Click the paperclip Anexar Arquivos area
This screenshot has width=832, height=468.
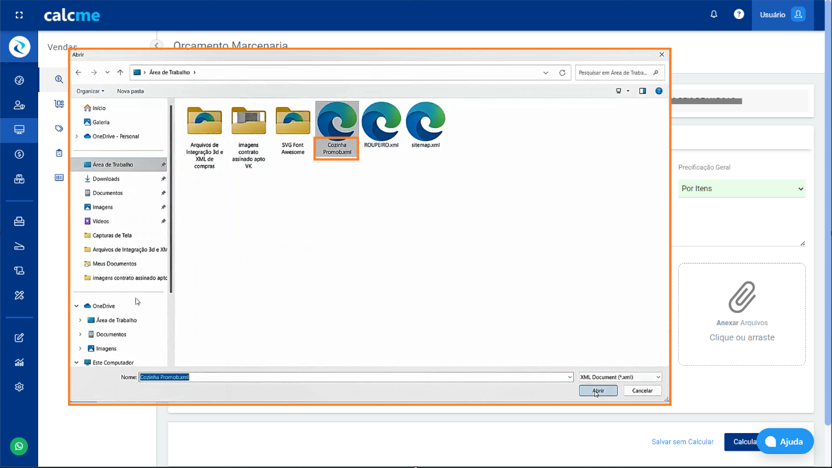pos(742,314)
